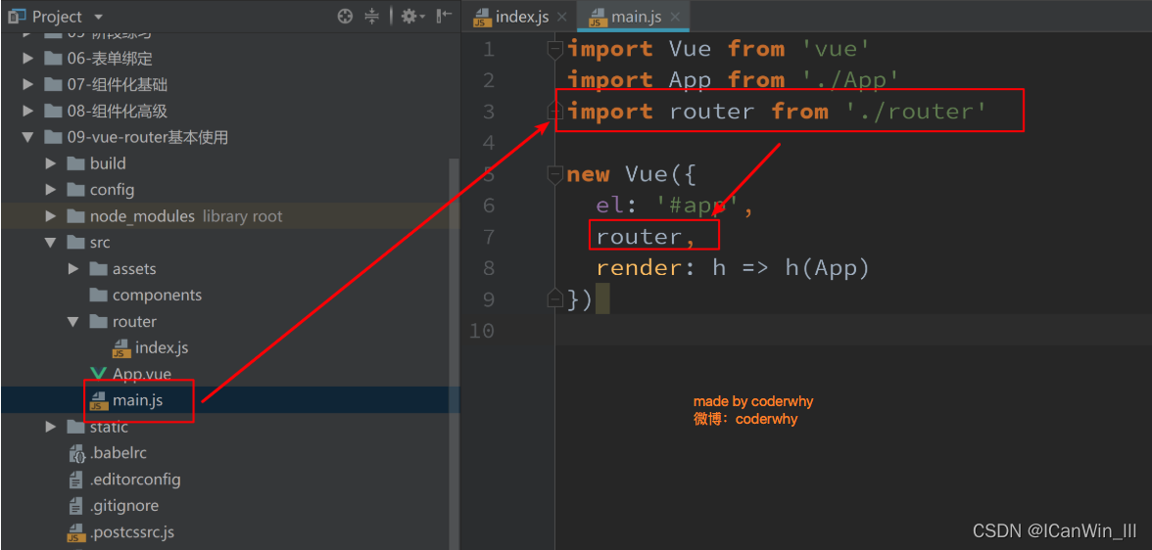1152x550 pixels.
Task: Open App.vue in project tree
Action: (142, 374)
